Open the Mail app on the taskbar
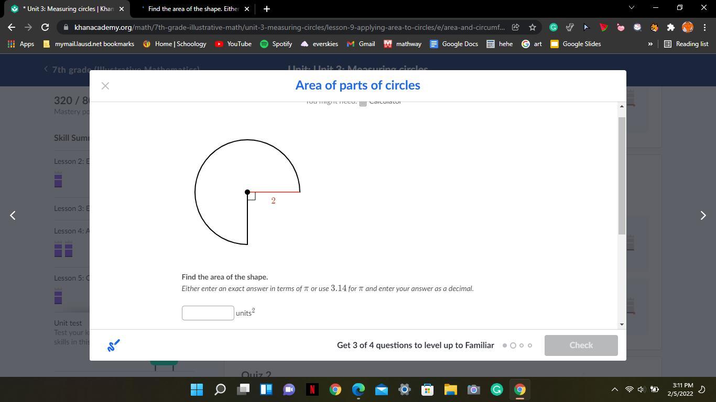The width and height of the screenshot is (716, 402). pyautogui.click(x=382, y=389)
